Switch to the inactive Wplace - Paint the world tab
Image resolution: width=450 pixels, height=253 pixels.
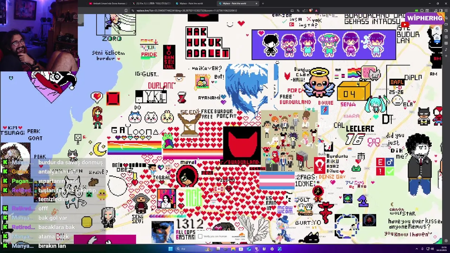pyautogui.click(x=194, y=4)
